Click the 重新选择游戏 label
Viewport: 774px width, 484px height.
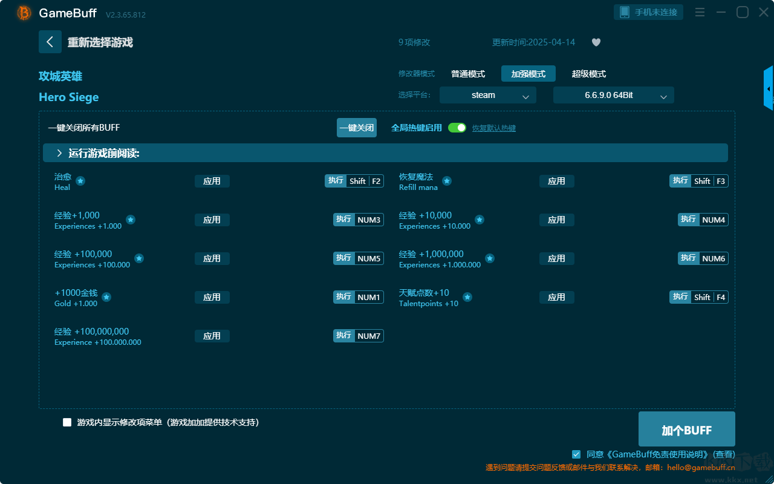coord(100,42)
